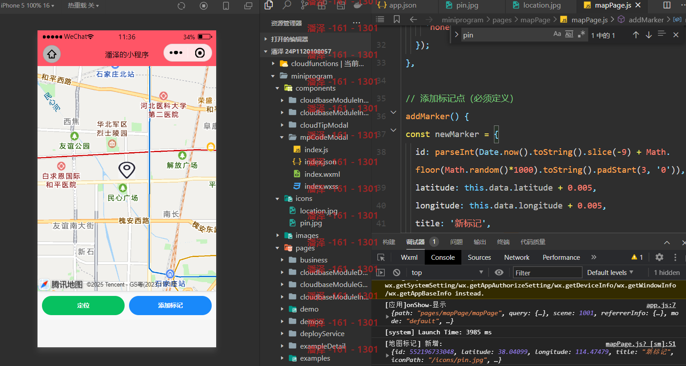
Task: Open Wxml debugger tab
Action: [x=409, y=257]
